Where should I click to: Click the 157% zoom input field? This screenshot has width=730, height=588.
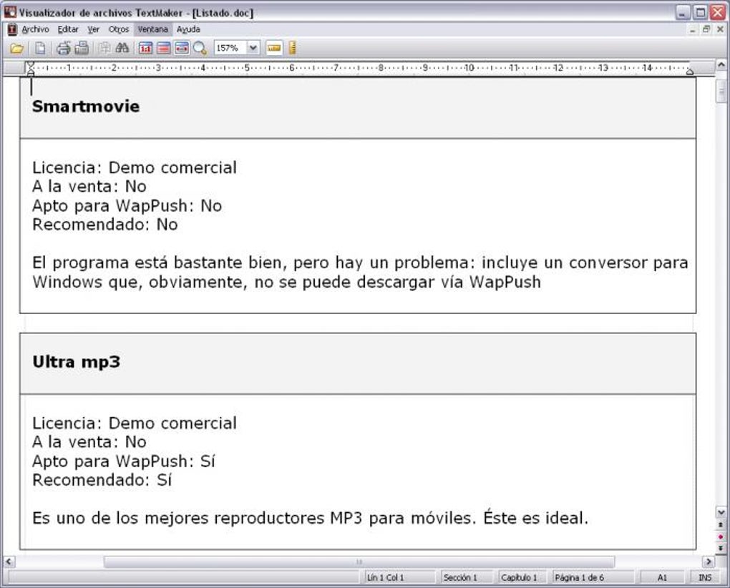point(230,48)
